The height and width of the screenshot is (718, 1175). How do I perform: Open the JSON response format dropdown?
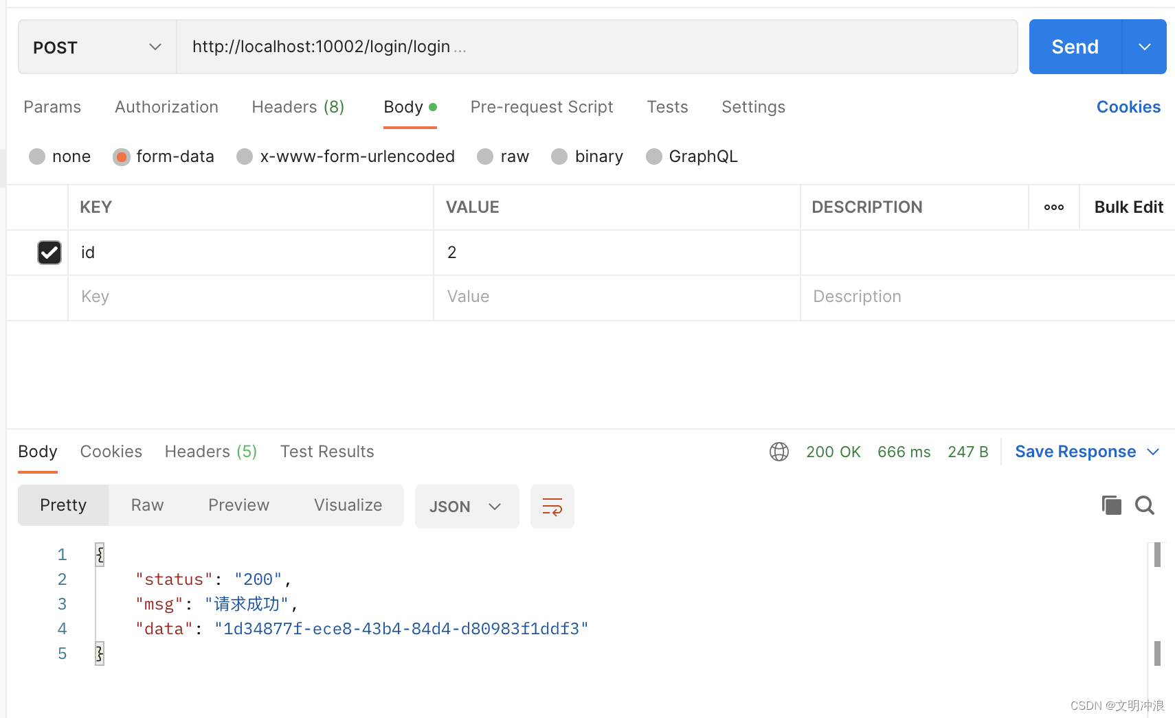point(467,506)
